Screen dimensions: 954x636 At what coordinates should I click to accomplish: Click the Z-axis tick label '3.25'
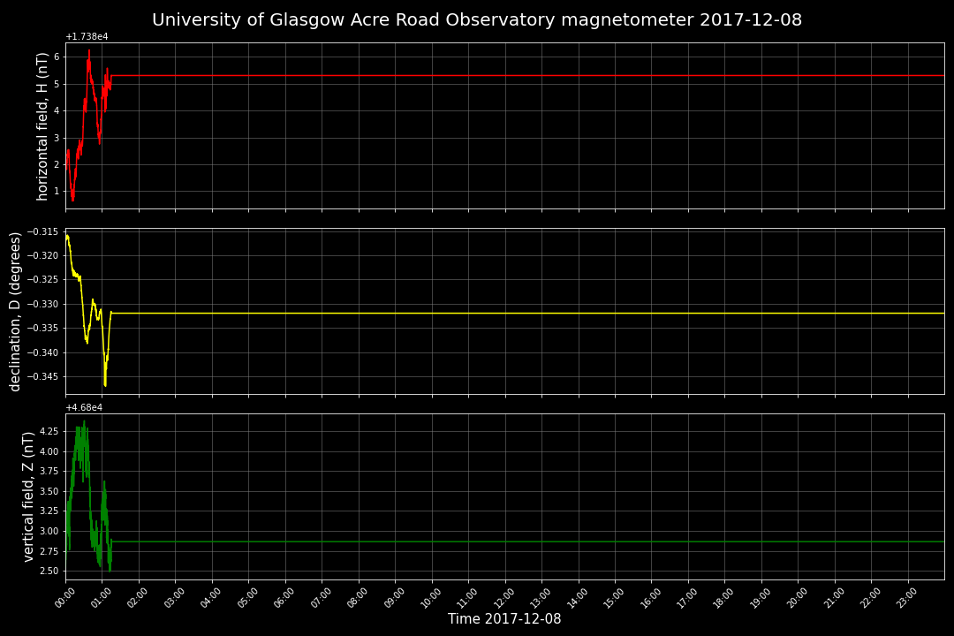(49, 511)
